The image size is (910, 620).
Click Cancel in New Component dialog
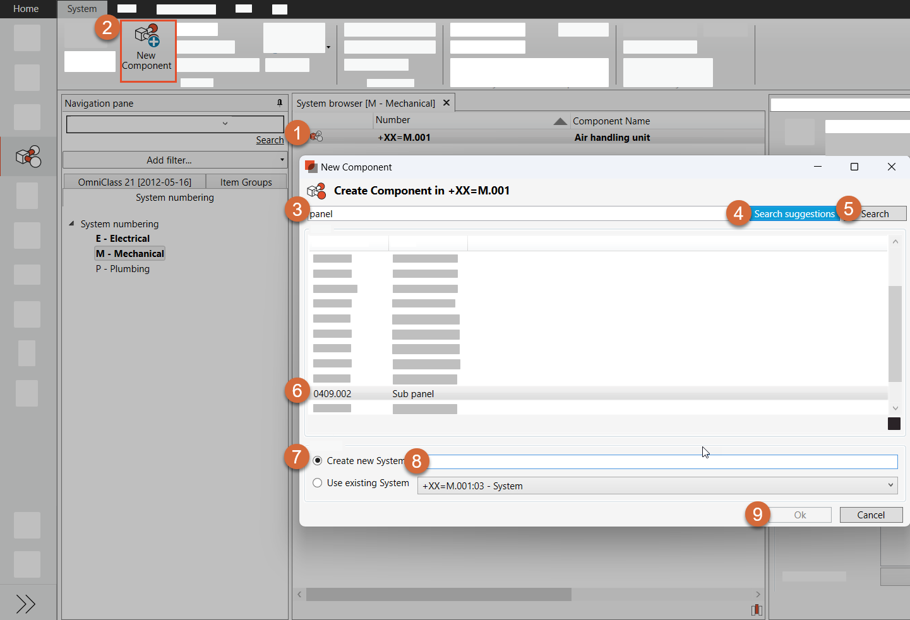pos(871,515)
